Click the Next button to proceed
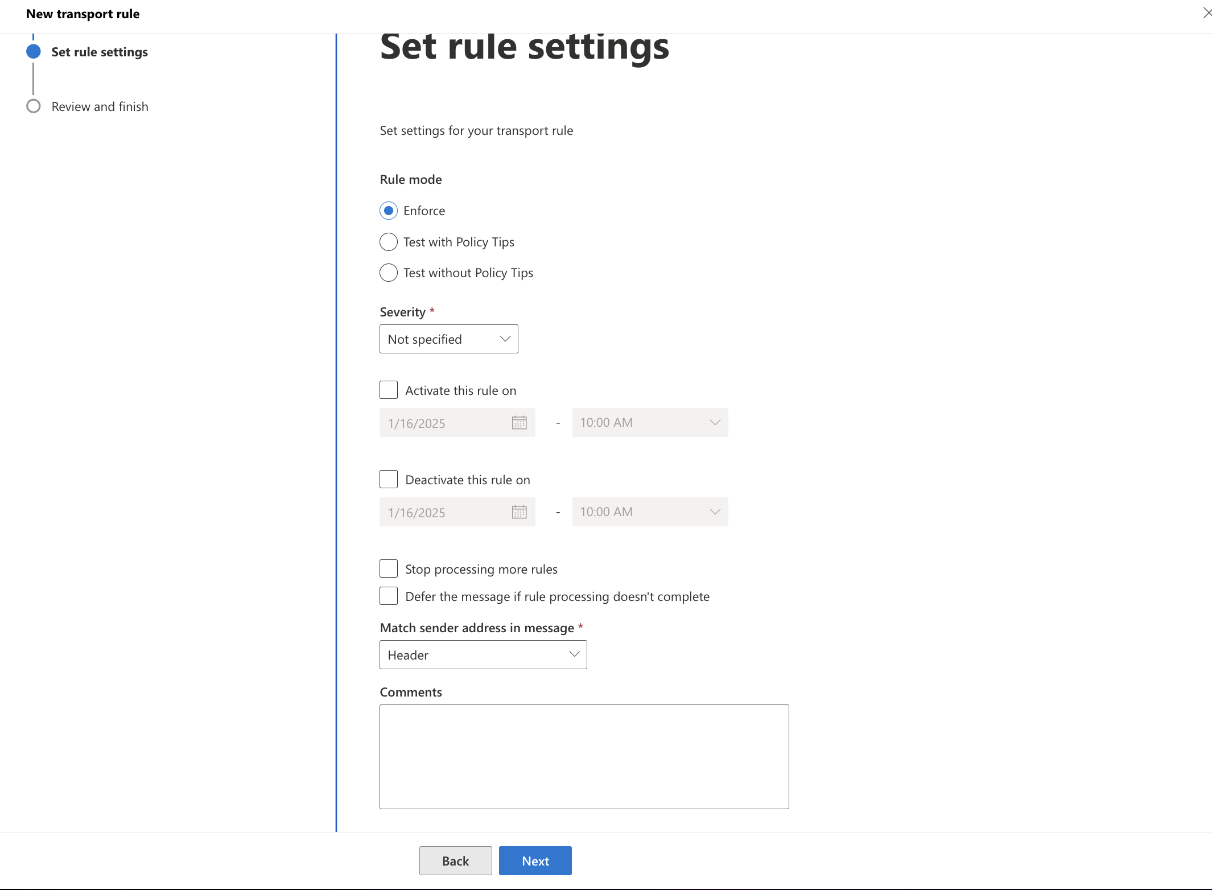 click(x=534, y=860)
